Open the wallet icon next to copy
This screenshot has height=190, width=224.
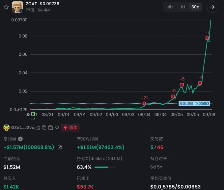tap(51, 127)
